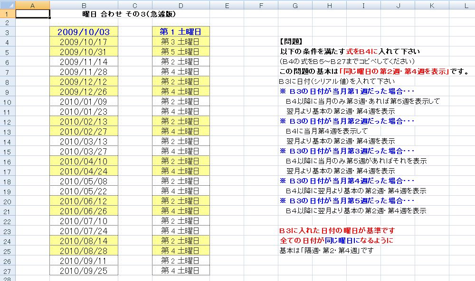Click text B3に日付(シリアル値)を入れて下さい
Screen dimensions: 475x281
coord(337,82)
